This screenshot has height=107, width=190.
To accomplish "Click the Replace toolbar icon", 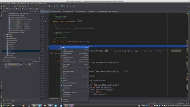I will (25, 6).
